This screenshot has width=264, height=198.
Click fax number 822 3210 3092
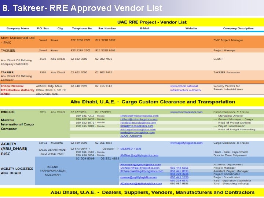[x=105, y=40]
